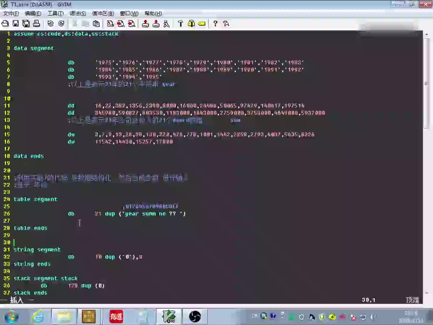Click the greyed-out Cut scissors icon
This screenshot has width=433, height=325.
(x=75, y=23)
